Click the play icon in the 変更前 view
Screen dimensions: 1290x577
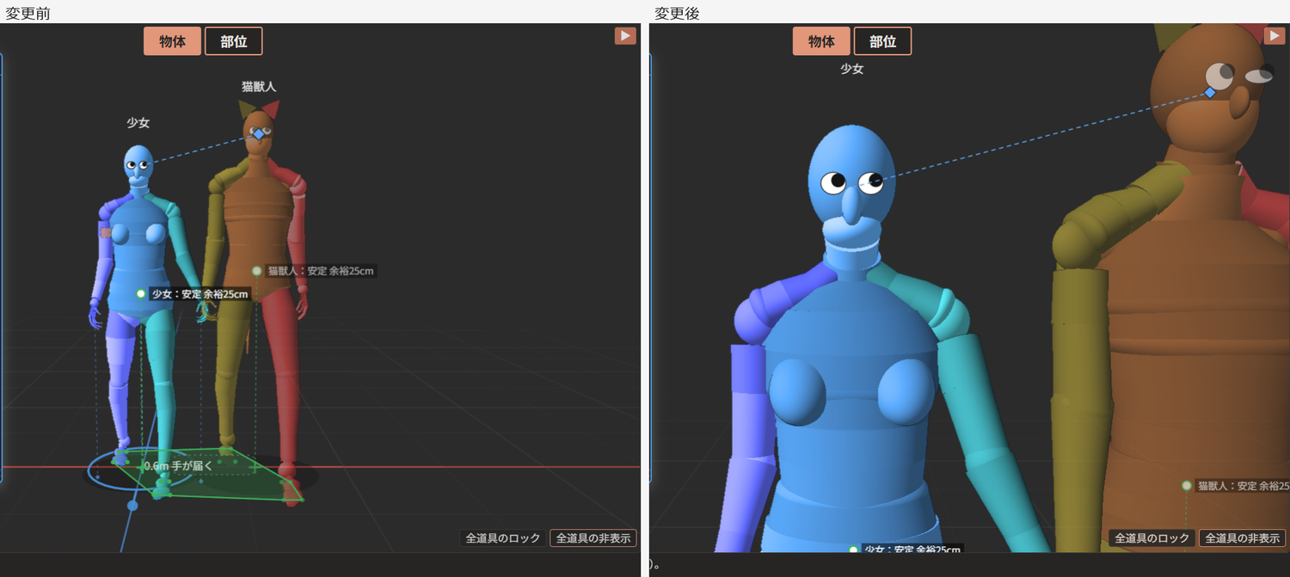[x=625, y=35]
